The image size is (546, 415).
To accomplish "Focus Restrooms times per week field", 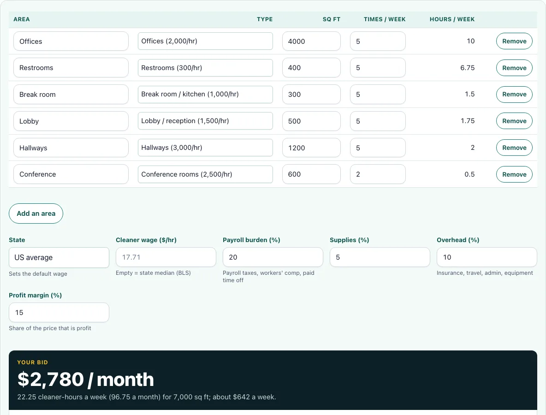I will pyautogui.click(x=378, y=68).
